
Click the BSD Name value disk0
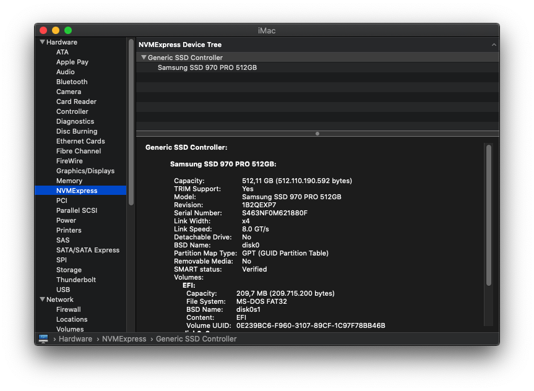[251, 245]
